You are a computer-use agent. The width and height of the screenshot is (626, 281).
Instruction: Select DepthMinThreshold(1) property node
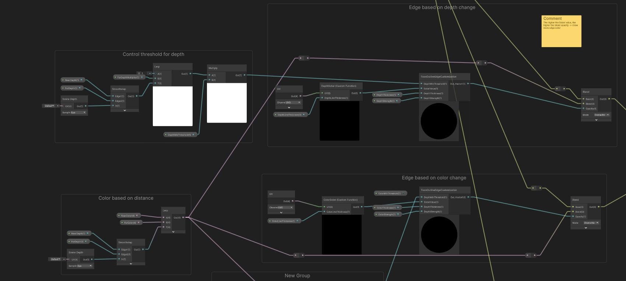tap(180, 135)
